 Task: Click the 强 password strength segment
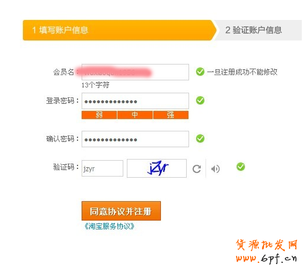pos(171,115)
